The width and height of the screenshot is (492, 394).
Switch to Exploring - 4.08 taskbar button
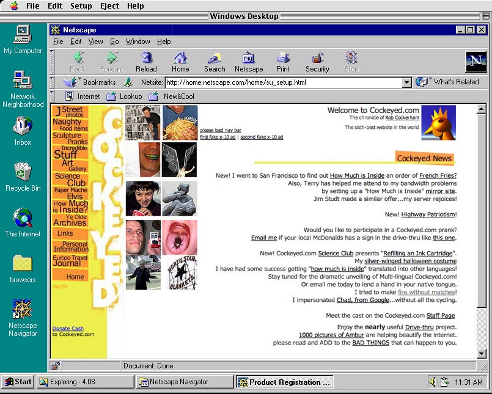pos(86,382)
